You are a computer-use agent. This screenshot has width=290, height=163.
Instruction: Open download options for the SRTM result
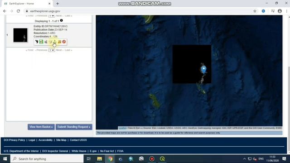(x=55, y=42)
